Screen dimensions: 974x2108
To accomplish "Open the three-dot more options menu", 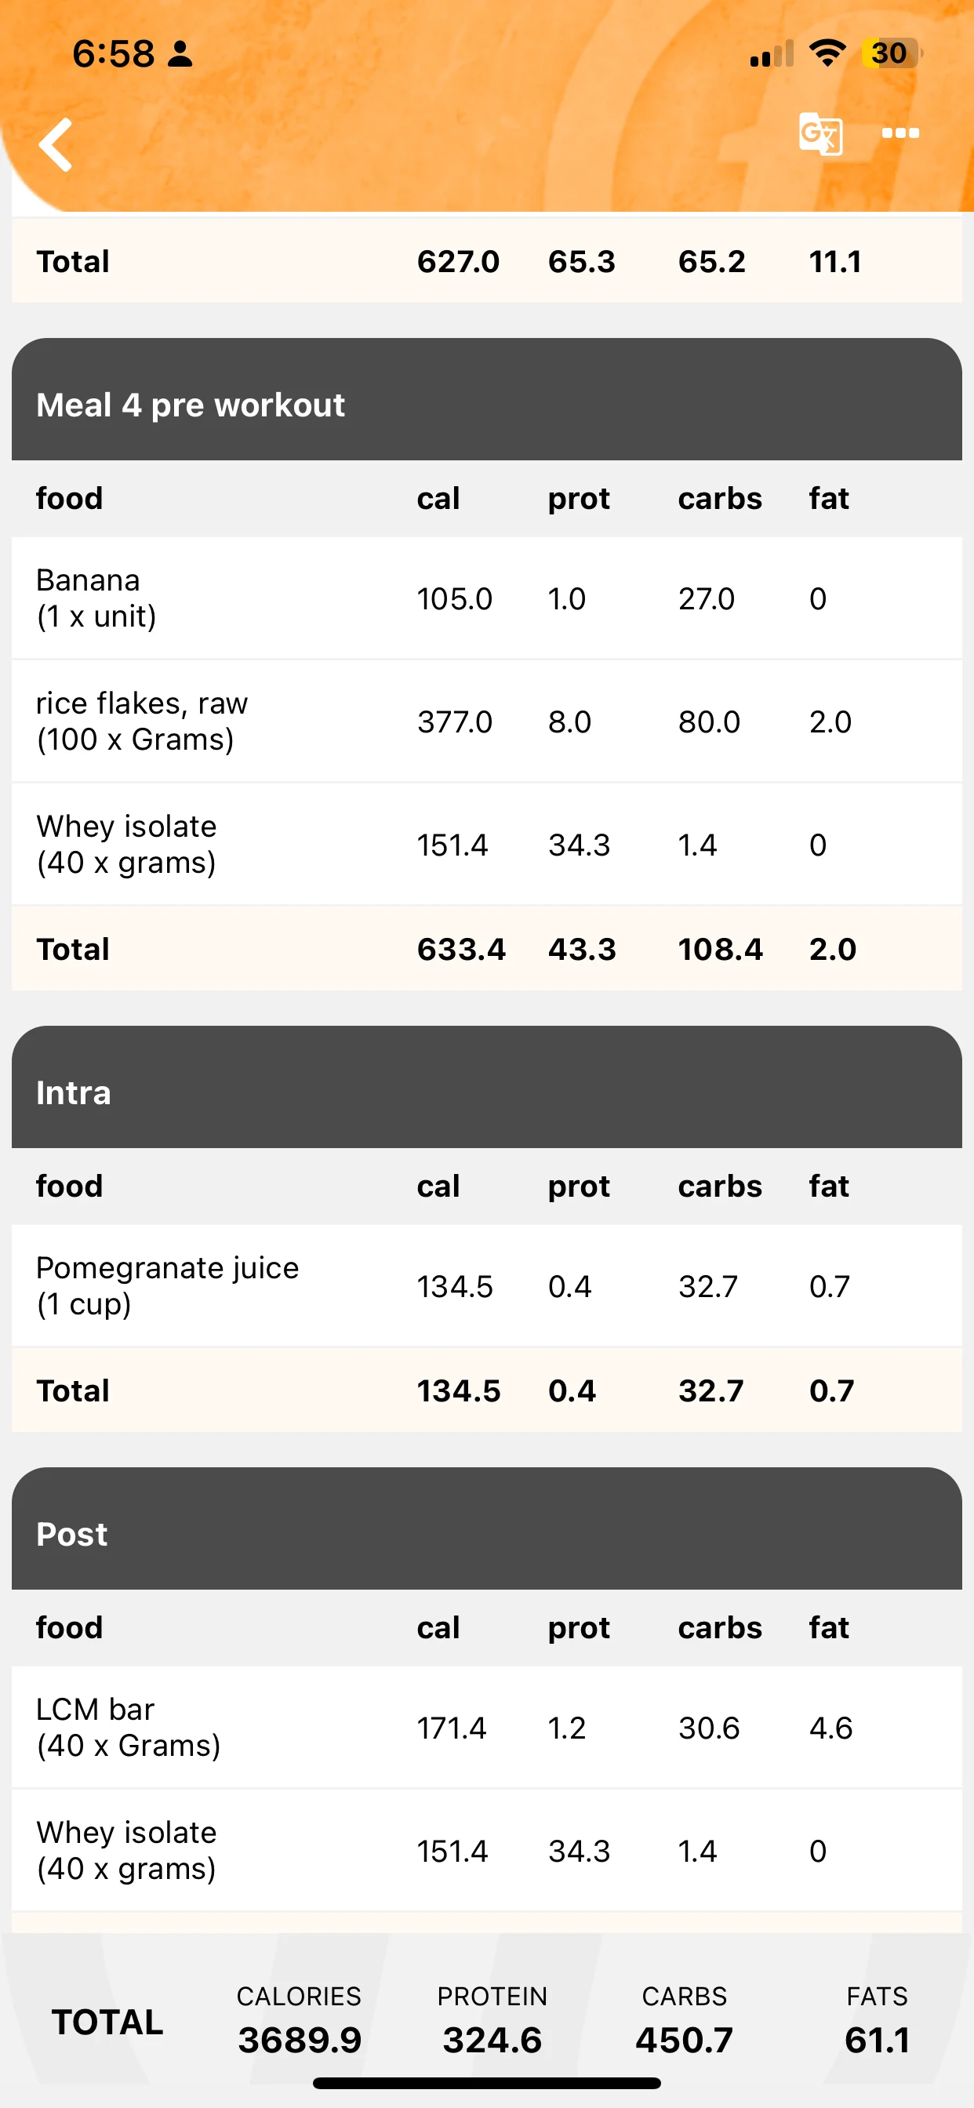I will (x=900, y=133).
